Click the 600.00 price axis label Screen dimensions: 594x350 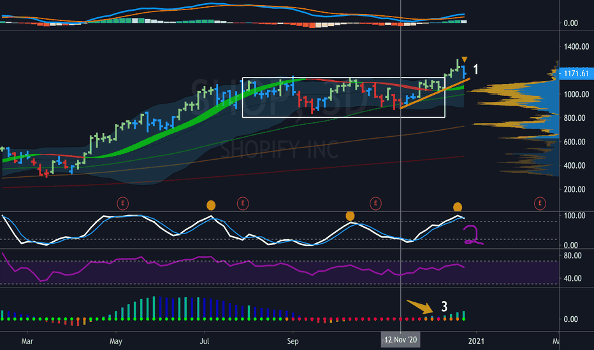pos(574,142)
